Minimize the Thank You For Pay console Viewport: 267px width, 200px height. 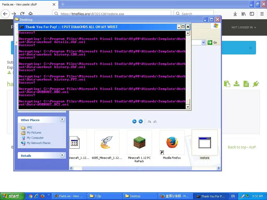(179, 27)
